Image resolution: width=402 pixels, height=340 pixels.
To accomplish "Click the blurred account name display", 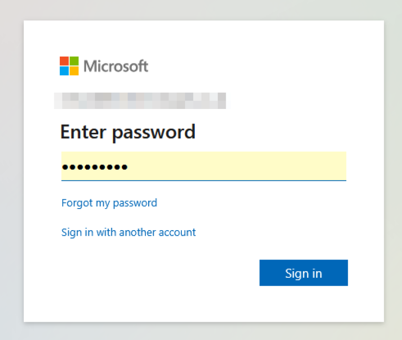I will coord(140,101).
